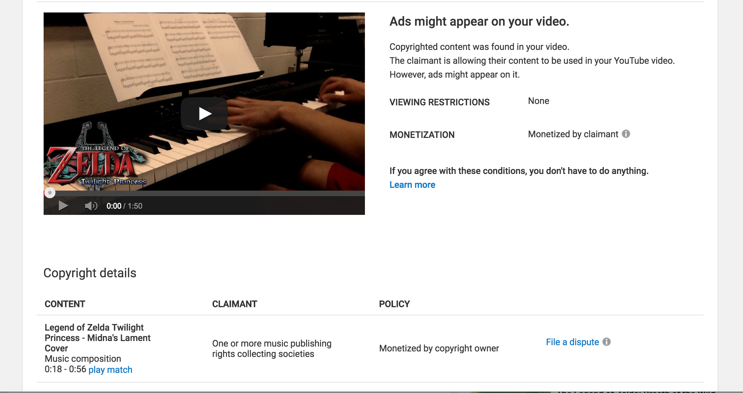Click the Midna's Lament Cover content title
Viewport: 743px width, 393px height.
tap(98, 338)
